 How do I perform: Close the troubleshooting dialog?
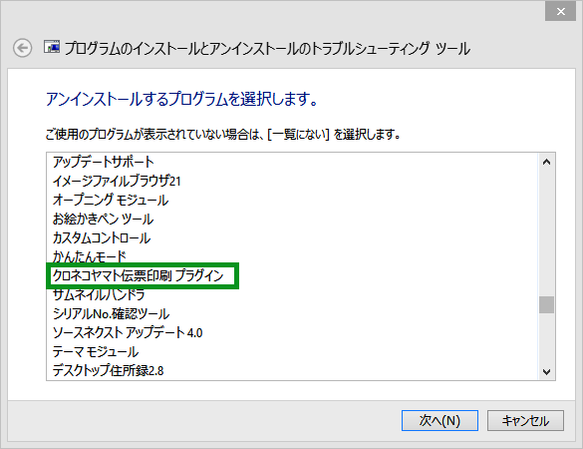560,11
